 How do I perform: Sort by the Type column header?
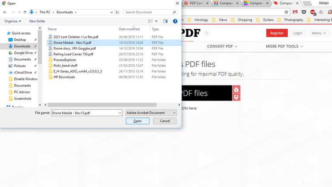click(x=155, y=29)
